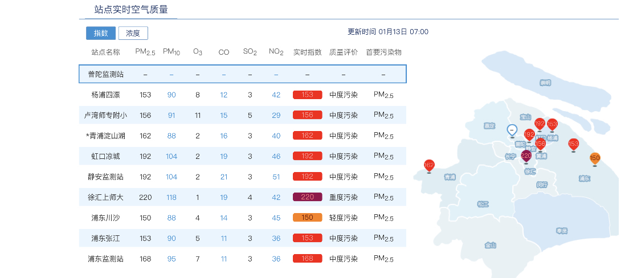The width and height of the screenshot is (641, 278).
Task: Click the 浦东川沙 station name
Action: pos(106,218)
